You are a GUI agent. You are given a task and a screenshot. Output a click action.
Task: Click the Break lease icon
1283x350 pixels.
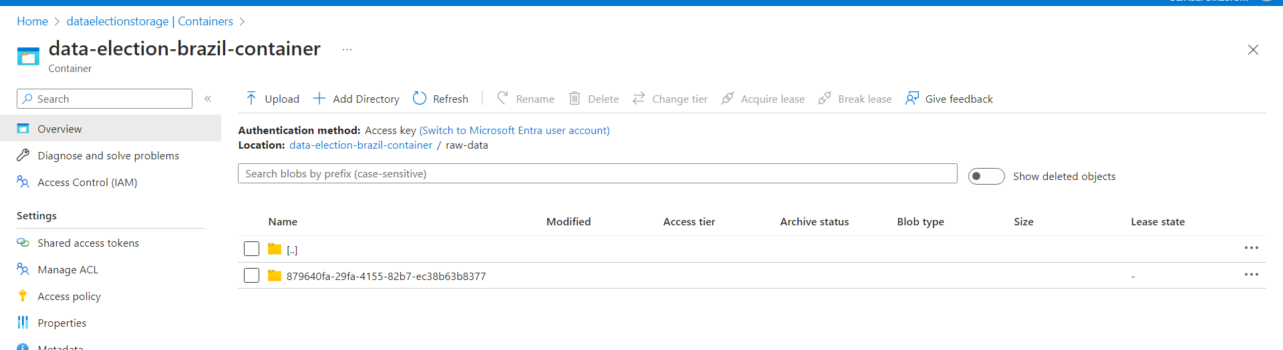click(x=825, y=99)
